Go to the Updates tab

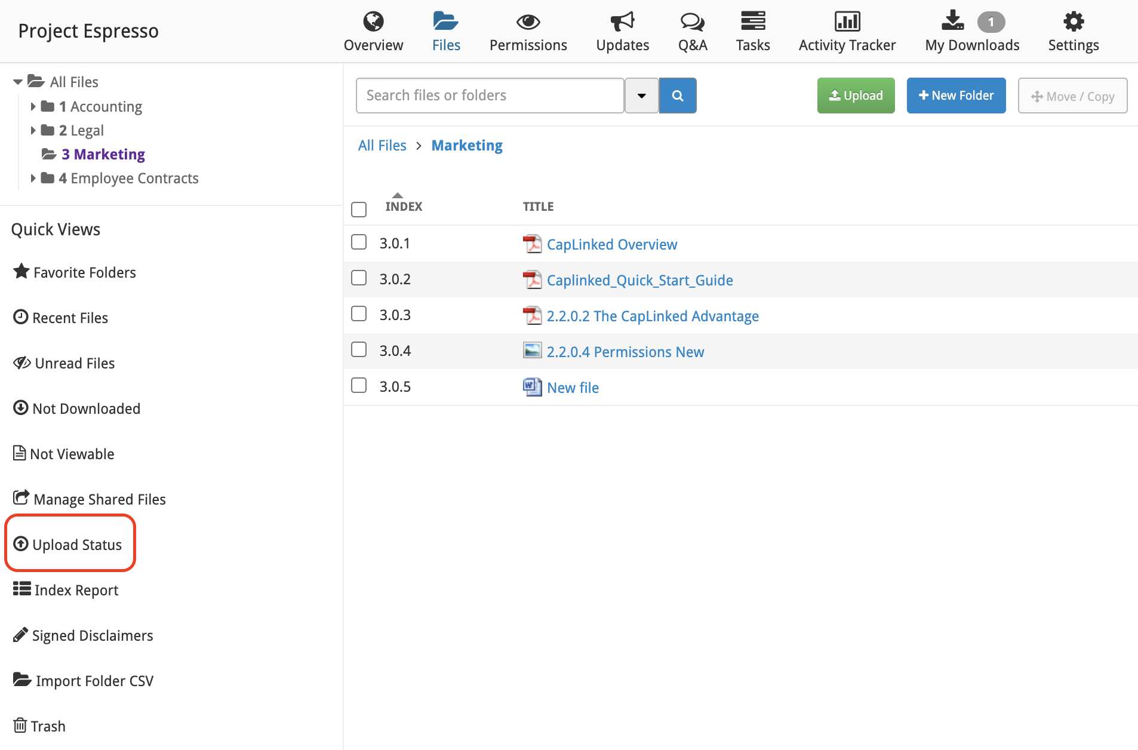[622, 32]
